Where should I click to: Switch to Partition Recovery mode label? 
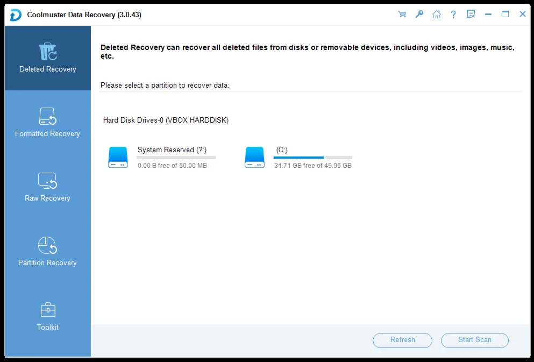[47, 262]
